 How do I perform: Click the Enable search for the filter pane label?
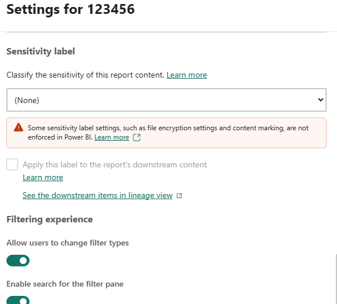coord(65,284)
